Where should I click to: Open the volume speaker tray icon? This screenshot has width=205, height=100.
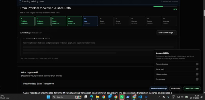point(182,97)
